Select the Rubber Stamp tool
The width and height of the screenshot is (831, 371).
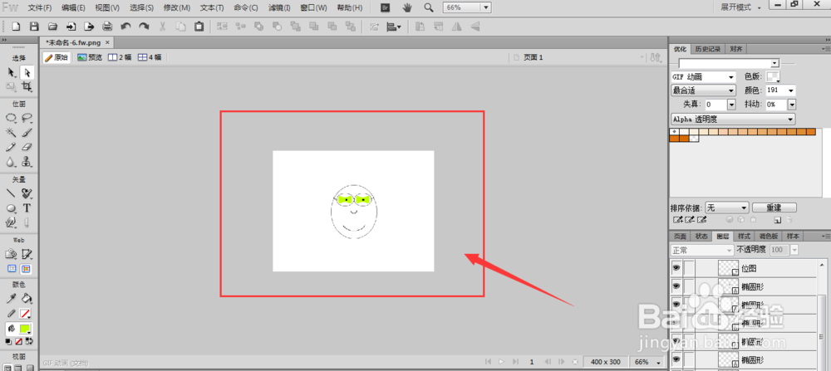tap(27, 163)
